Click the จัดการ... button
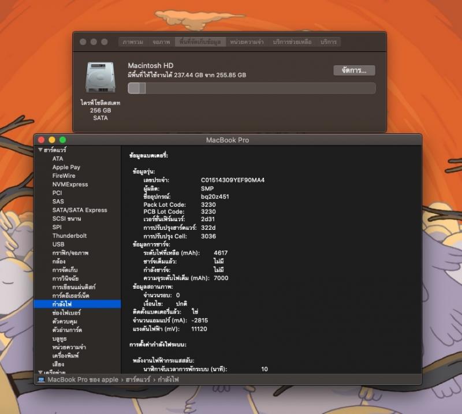The height and width of the screenshot is (414, 462). (x=354, y=70)
